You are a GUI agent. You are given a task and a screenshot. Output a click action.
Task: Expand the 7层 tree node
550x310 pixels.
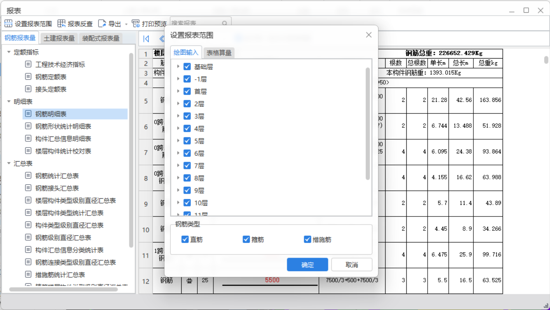click(178, 165)
